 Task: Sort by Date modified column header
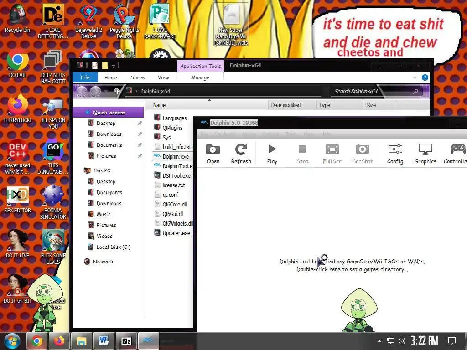click(292, 105)
